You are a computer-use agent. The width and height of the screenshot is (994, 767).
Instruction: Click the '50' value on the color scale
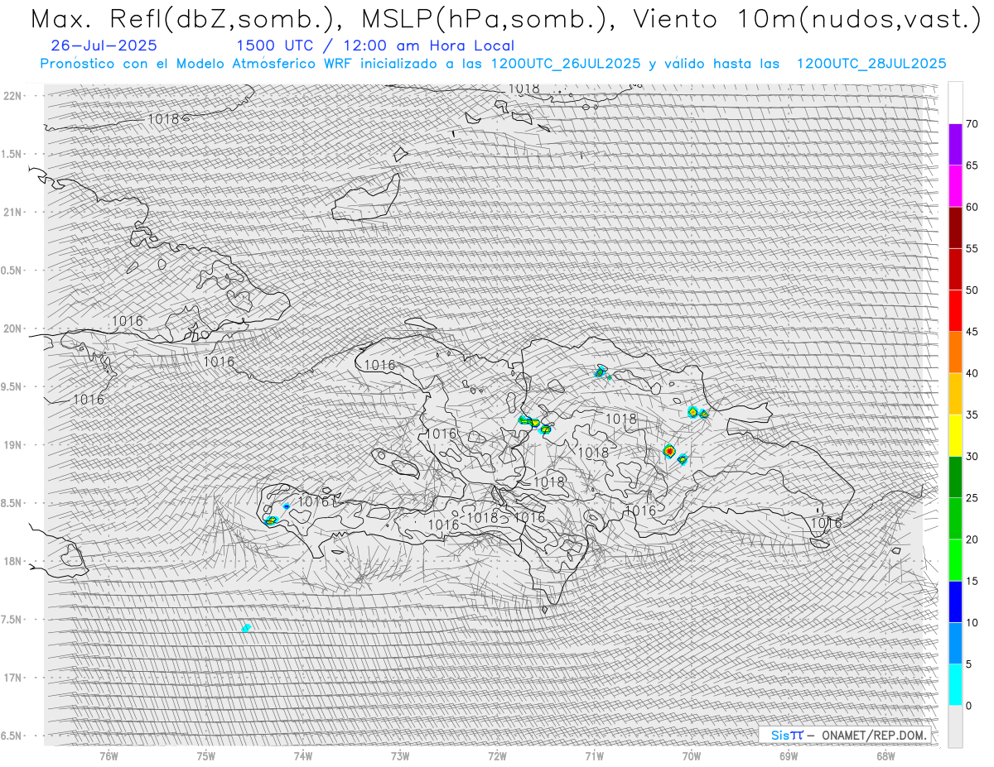tap(972, 290)
